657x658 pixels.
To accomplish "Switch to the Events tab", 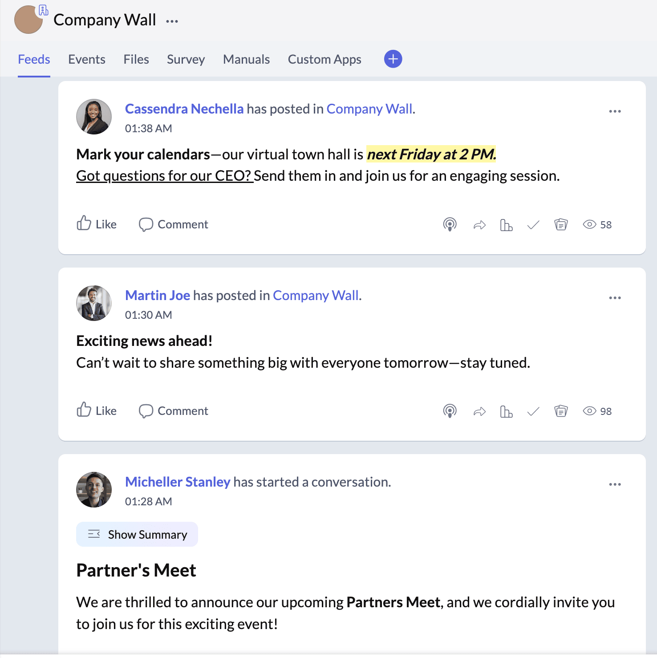I will [87, 59].
